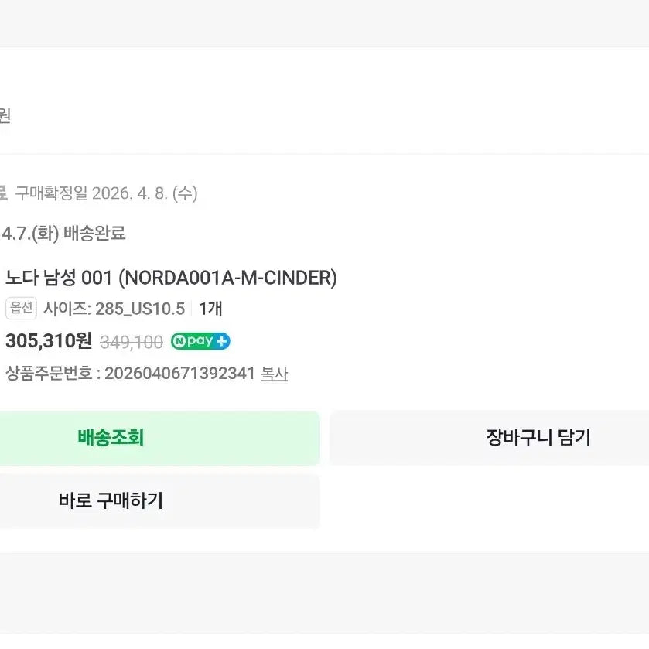
Task: Add item to cart with 장바구니 담기
Action: click(x=489, y=438)
